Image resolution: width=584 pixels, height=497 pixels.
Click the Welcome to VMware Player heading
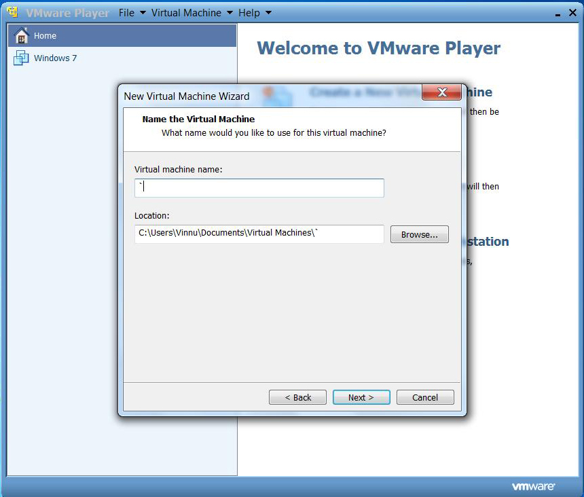pyautogui.click(x=378, y=48)
